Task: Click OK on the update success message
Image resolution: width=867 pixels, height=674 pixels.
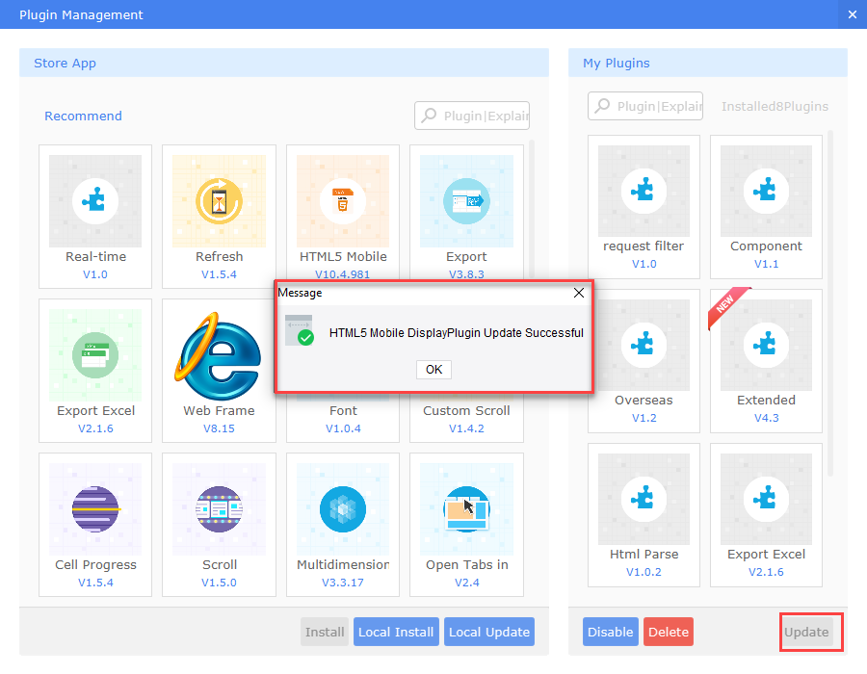Action: pyautogui.click(x=433, y=370)
